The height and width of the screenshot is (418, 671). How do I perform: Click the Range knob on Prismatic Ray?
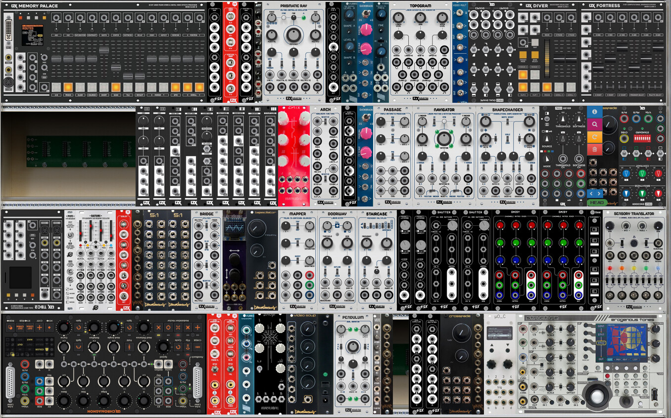click(271, 18)
